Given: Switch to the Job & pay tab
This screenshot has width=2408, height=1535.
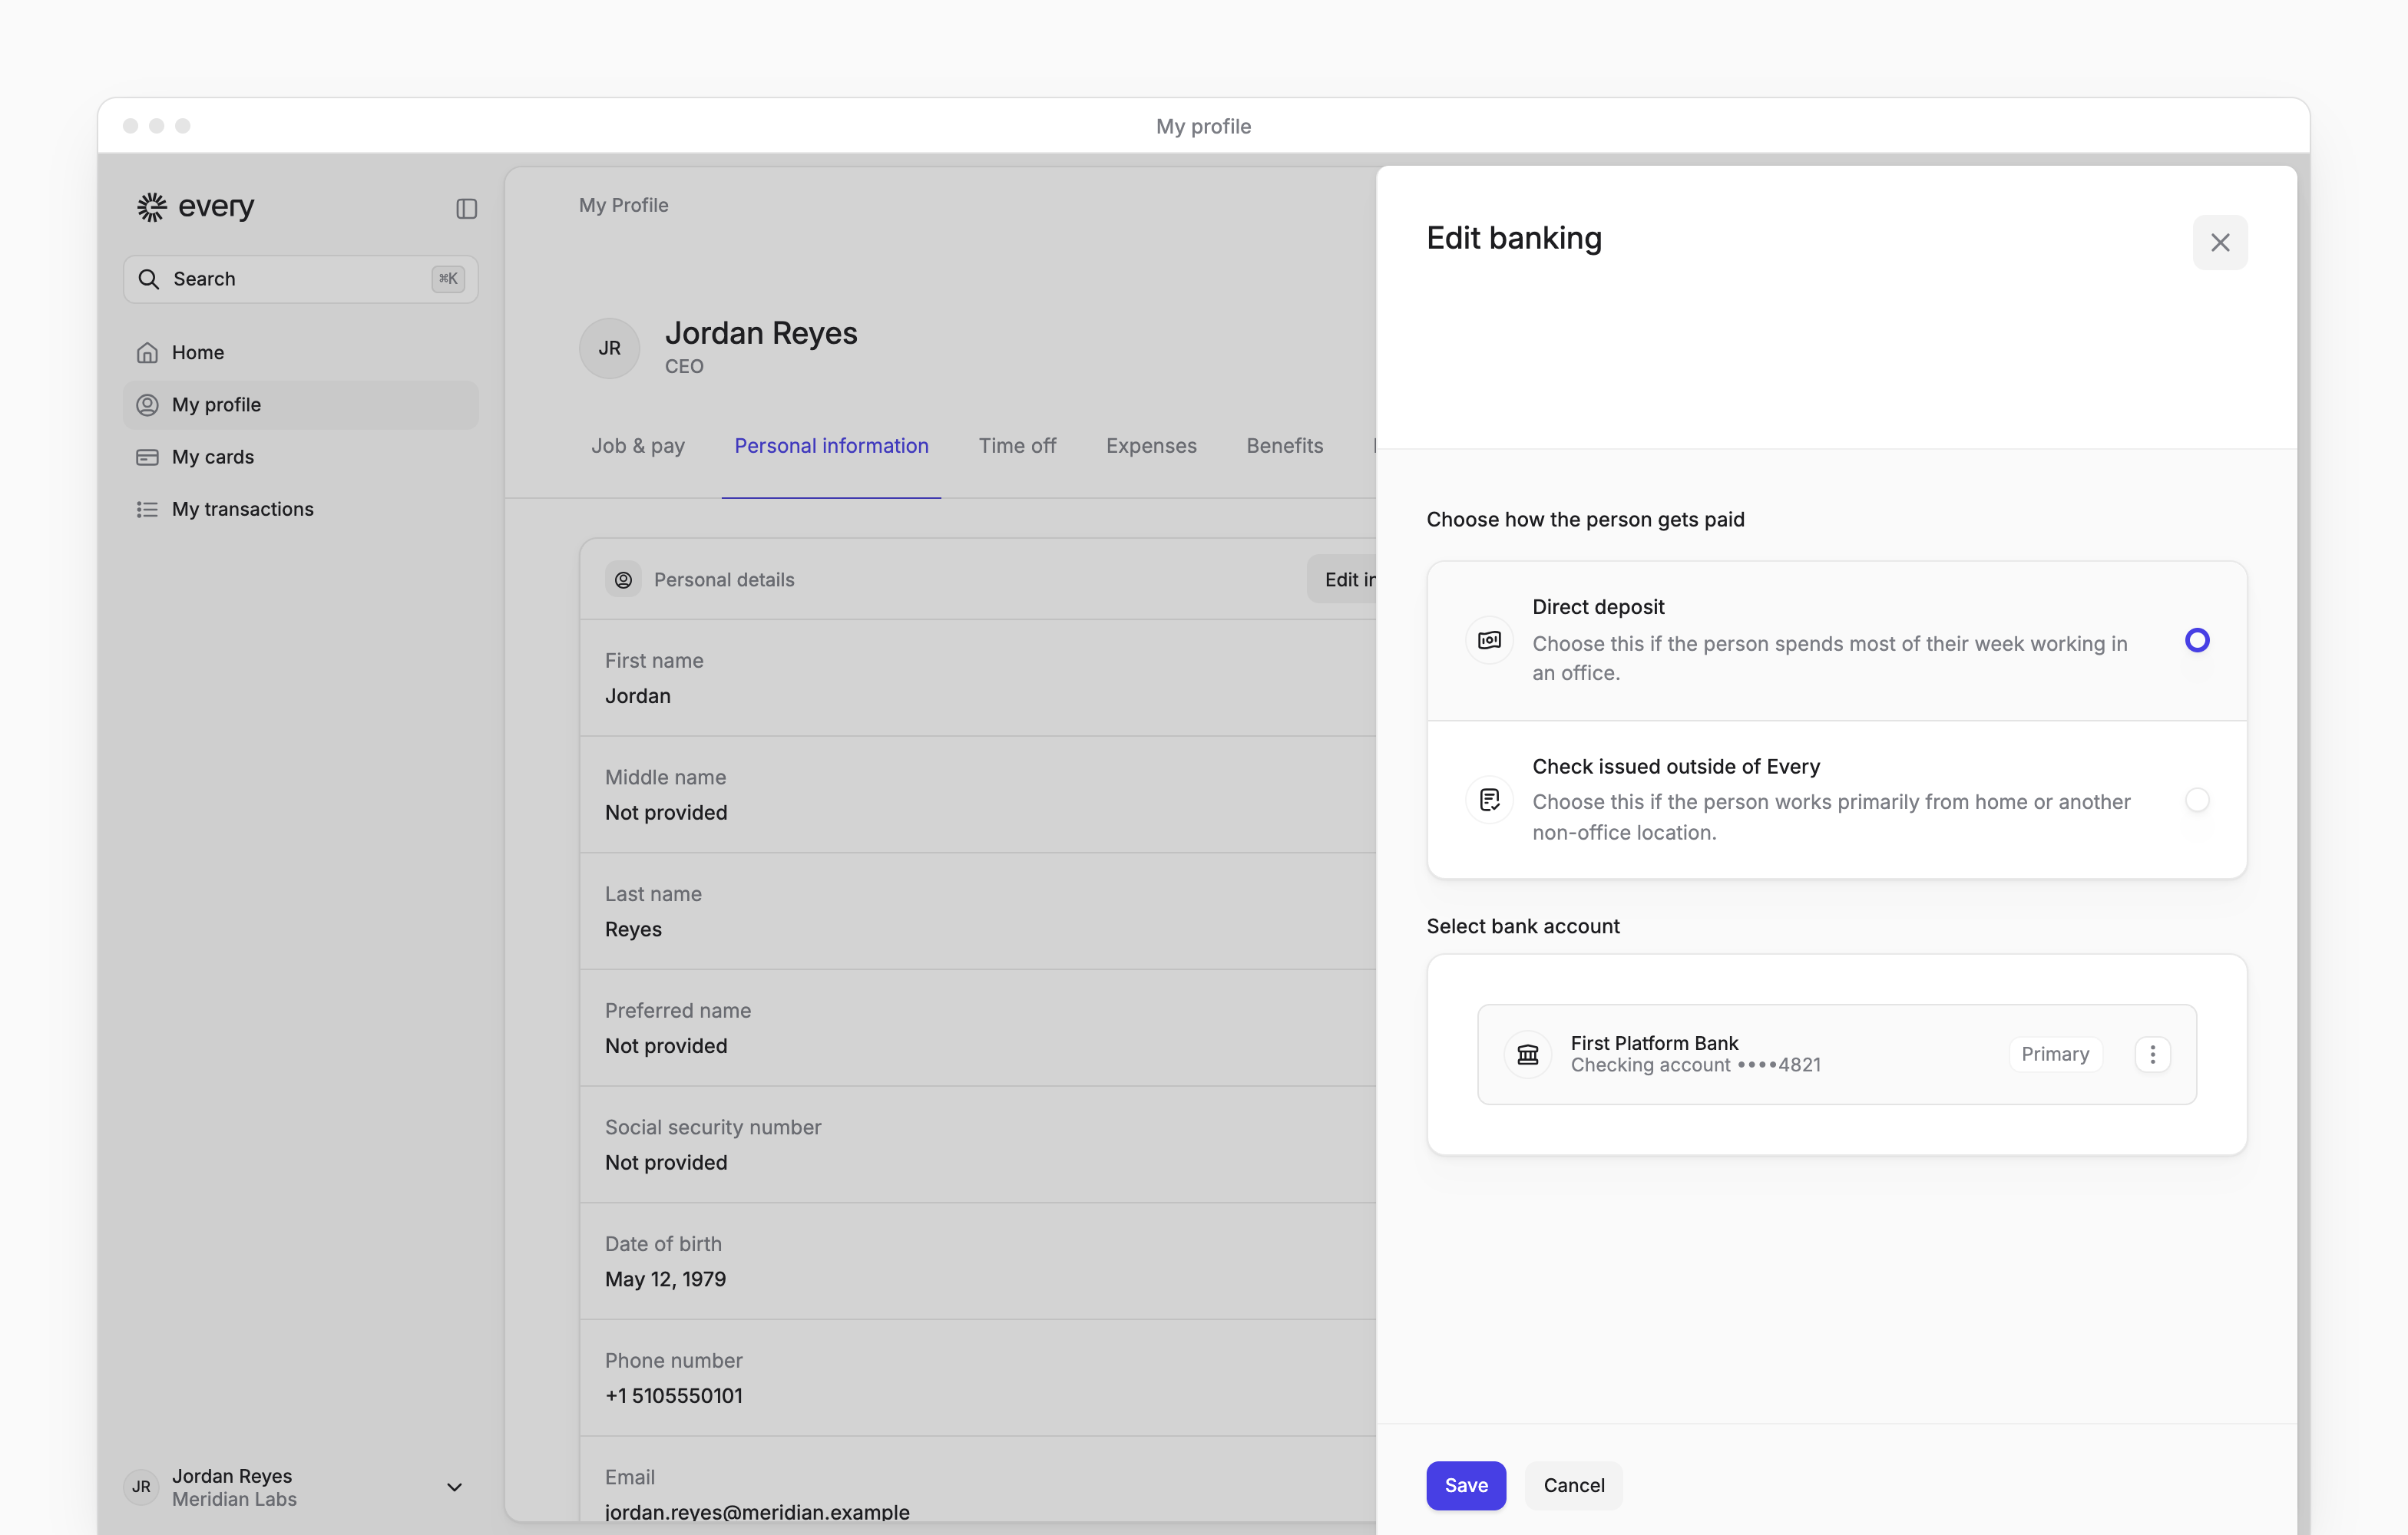Looking at the screenshot, I should click(x=638, y=446).
